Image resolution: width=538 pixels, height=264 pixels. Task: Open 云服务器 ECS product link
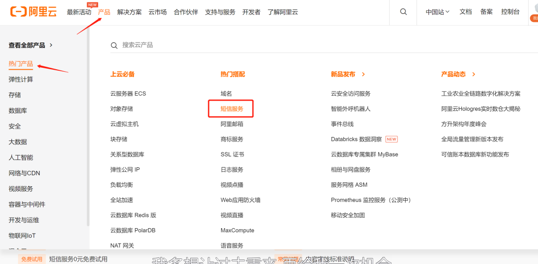coord(128,93)
